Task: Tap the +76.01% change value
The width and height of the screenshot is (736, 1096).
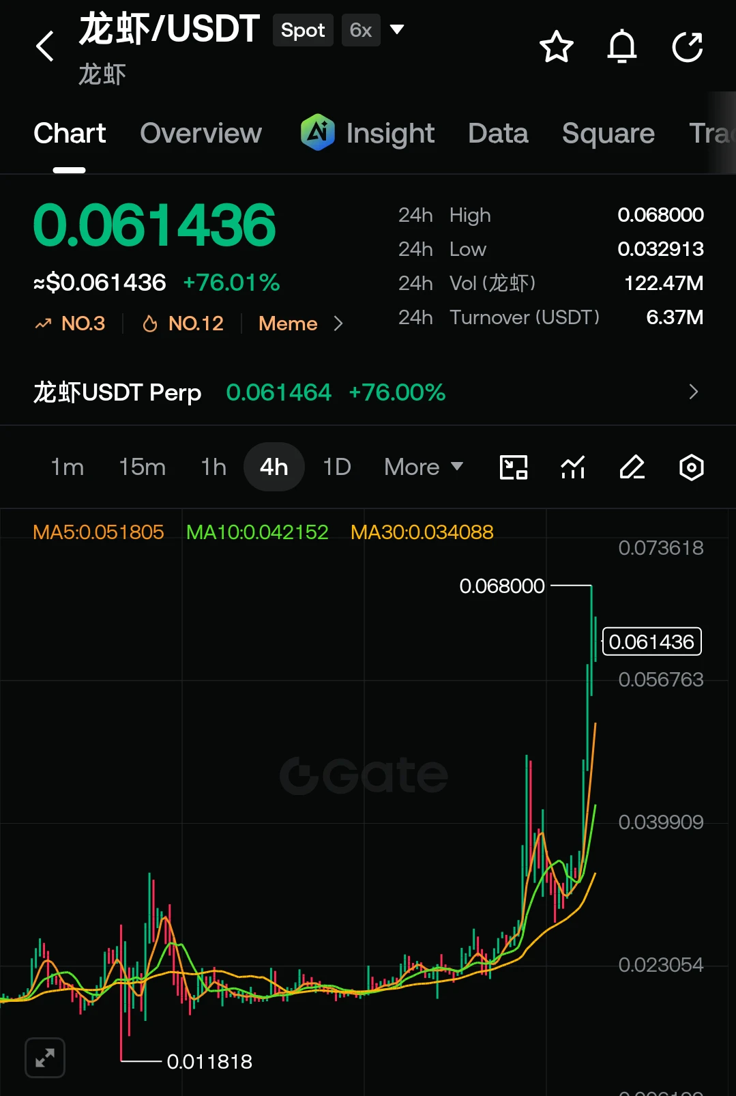Action: pyautogui.click(x=232, y=283)
